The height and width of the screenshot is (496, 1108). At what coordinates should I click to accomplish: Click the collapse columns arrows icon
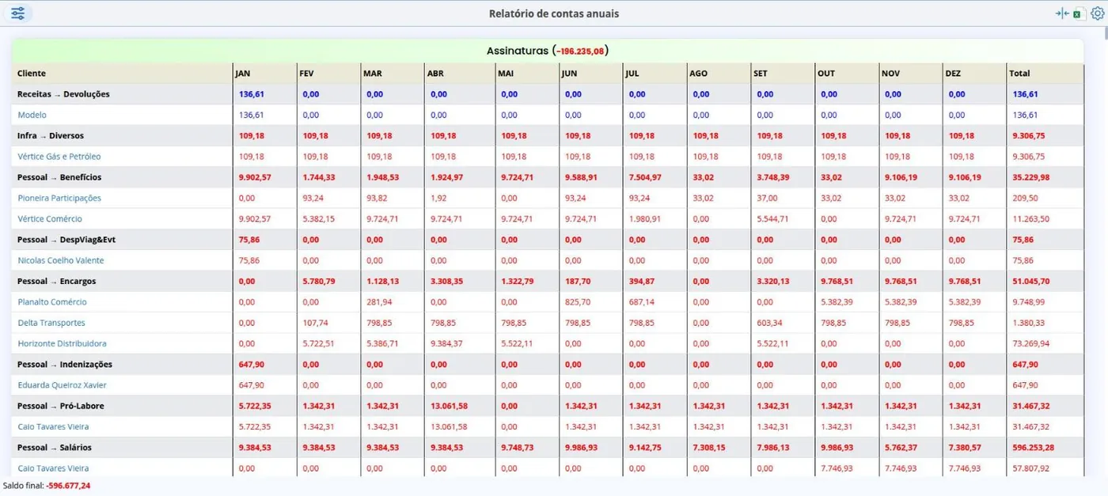pos(1062,13)
